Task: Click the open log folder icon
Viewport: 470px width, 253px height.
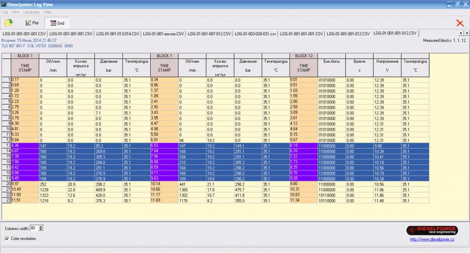Action: 8,22
